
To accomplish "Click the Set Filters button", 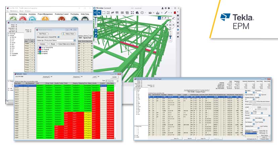I will tap(43, 34).
